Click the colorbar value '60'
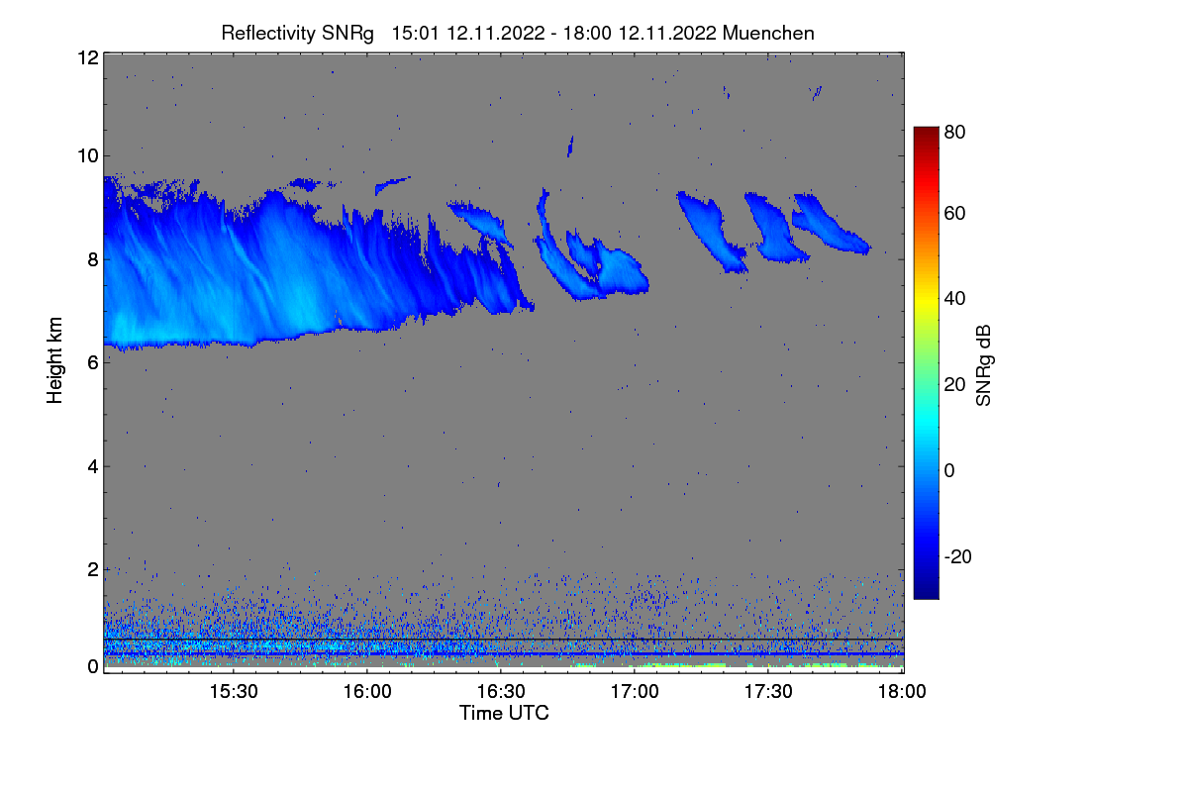The image size is (1188, 792). 955,214
